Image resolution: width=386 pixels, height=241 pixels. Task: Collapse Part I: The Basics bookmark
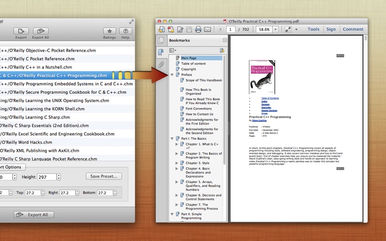pos(172,139)
